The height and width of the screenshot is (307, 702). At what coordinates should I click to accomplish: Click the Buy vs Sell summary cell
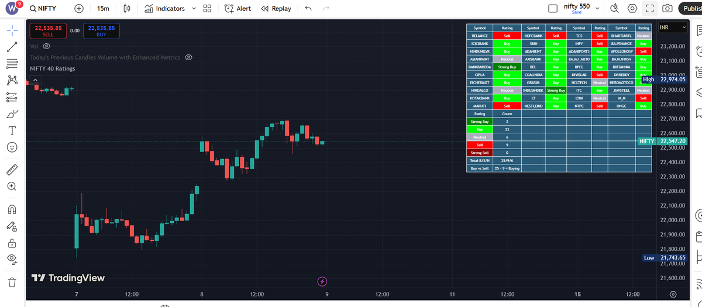(x=480, y=168)
